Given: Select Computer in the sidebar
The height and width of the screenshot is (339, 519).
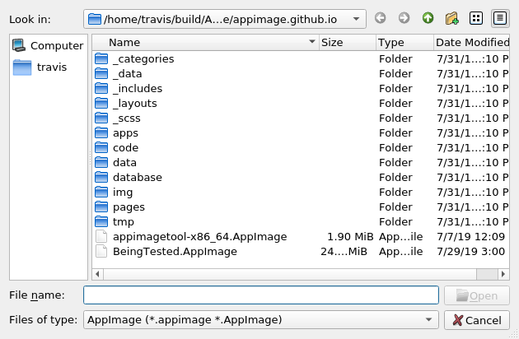Looking at the screenshot, I should pyautogui.click(x=49, y=45).
